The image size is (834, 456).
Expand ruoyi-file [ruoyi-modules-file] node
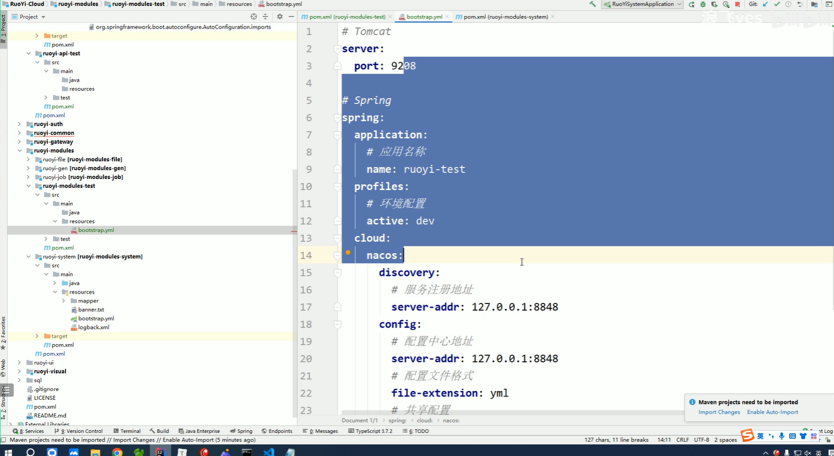29,159
